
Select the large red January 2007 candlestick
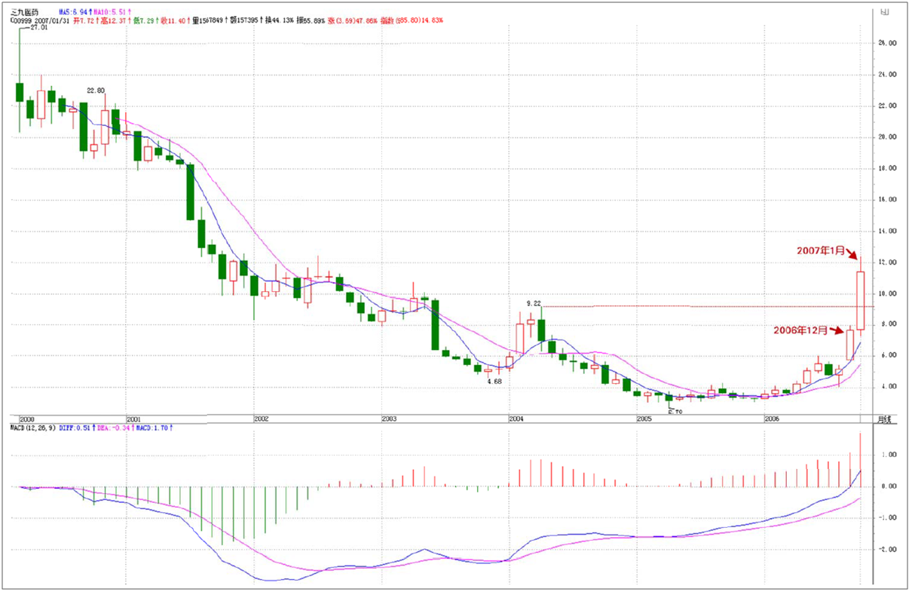pyautogui.click(x=860, y=299)
